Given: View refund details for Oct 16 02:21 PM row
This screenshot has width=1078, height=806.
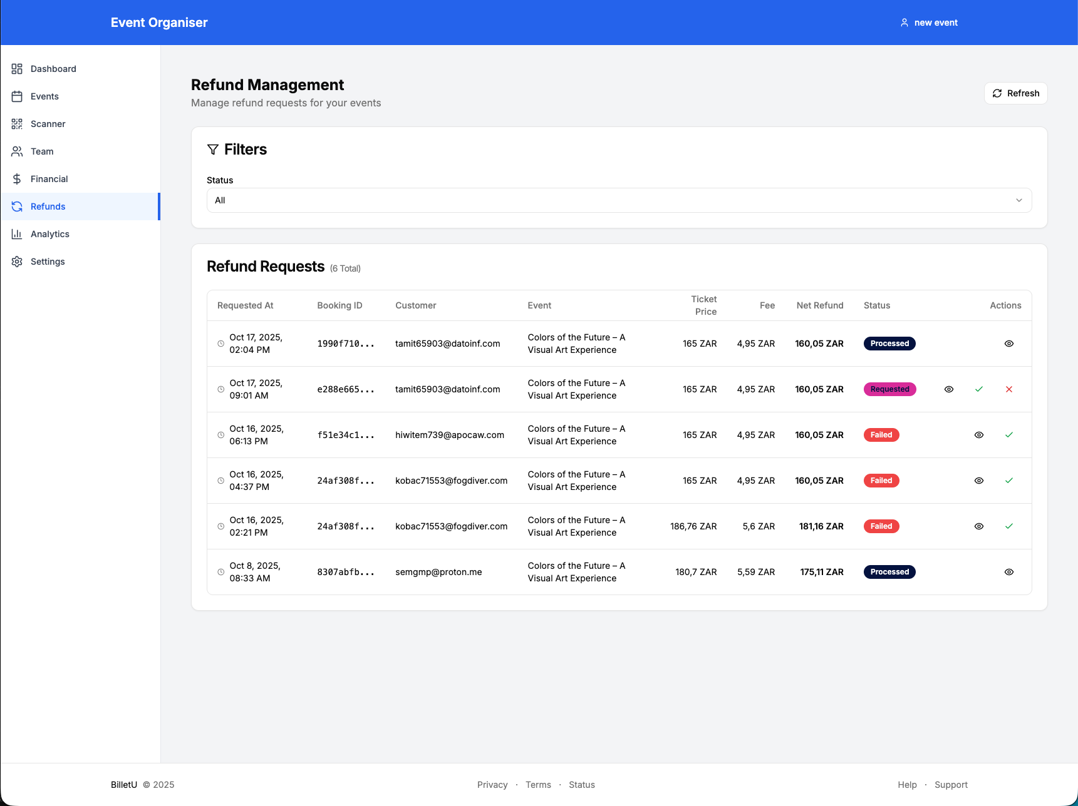Looking at the screenshot, I should 978,526.
